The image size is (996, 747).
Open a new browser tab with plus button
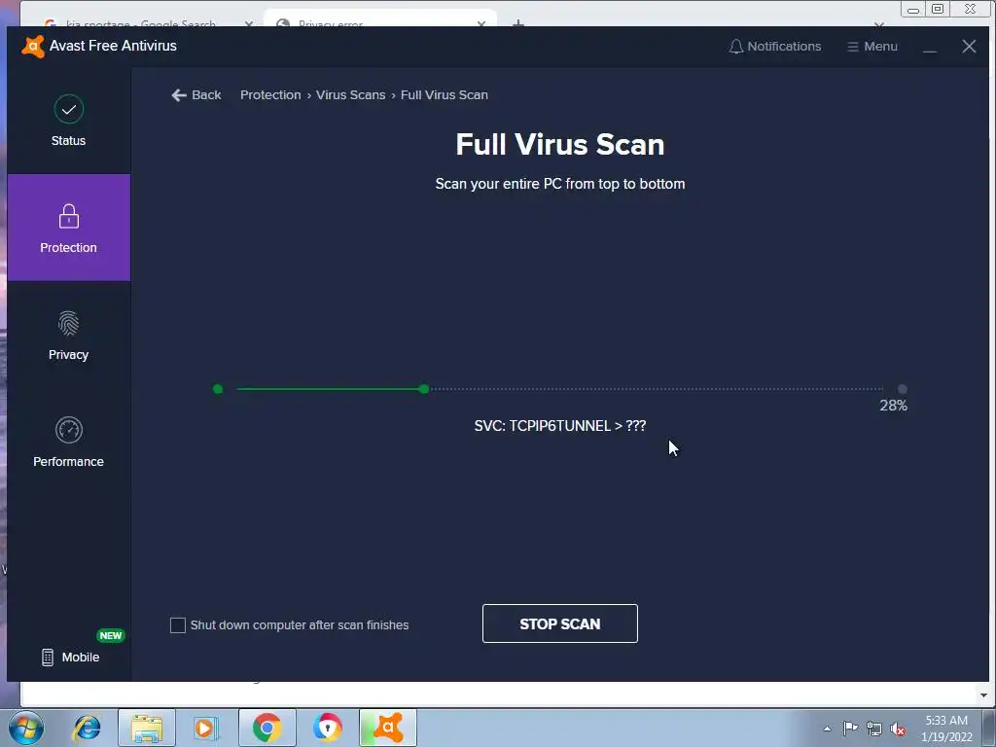tap(518, 23)
